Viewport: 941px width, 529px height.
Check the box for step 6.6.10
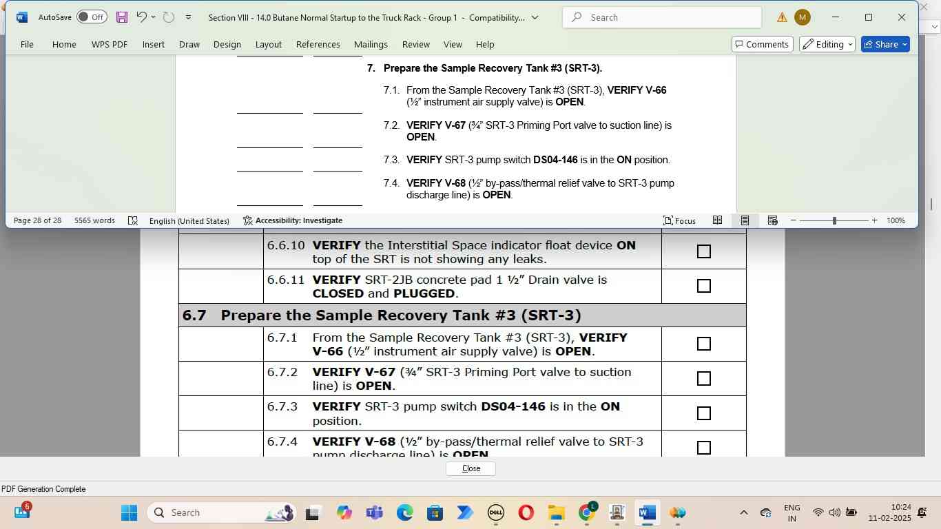703,251
